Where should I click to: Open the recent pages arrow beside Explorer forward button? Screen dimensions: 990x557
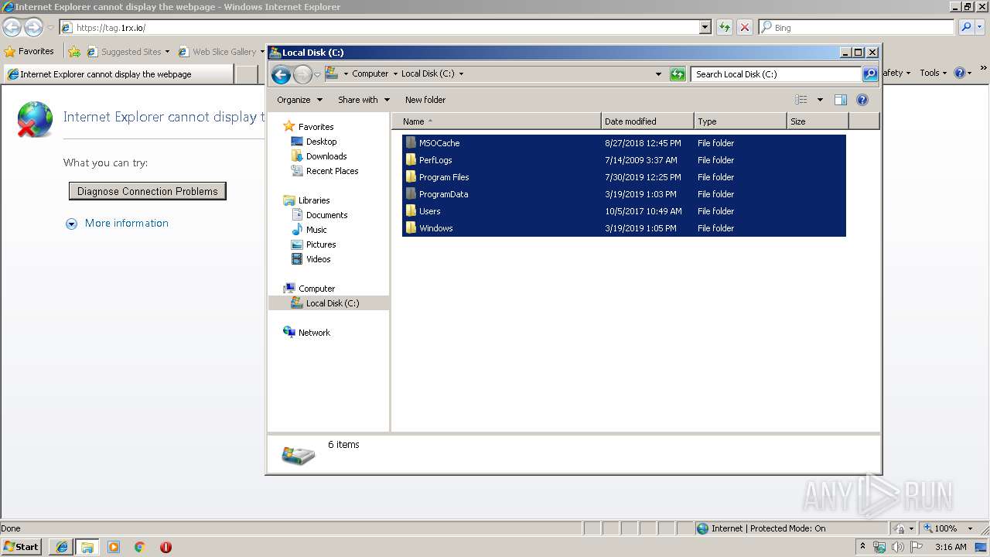(317, 75)
